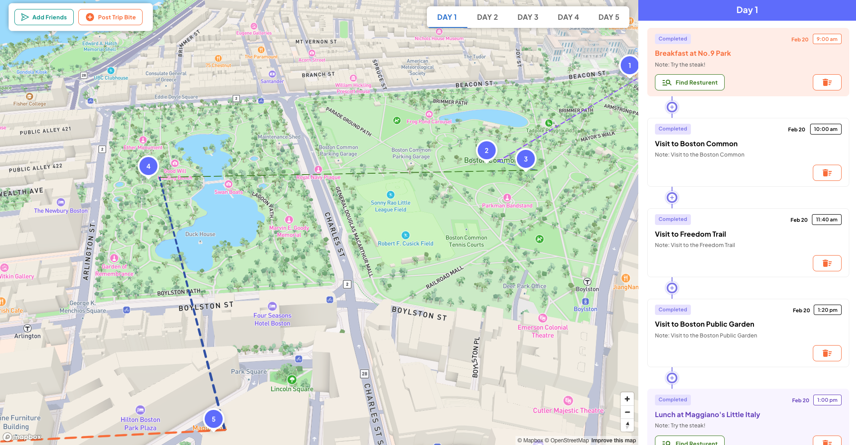The width and height of the screenshot is (856, 445).
Task: Click the 11:40 am time badge
Action: point(826,220)
